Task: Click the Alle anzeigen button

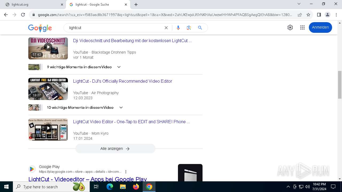Action: 115,149
